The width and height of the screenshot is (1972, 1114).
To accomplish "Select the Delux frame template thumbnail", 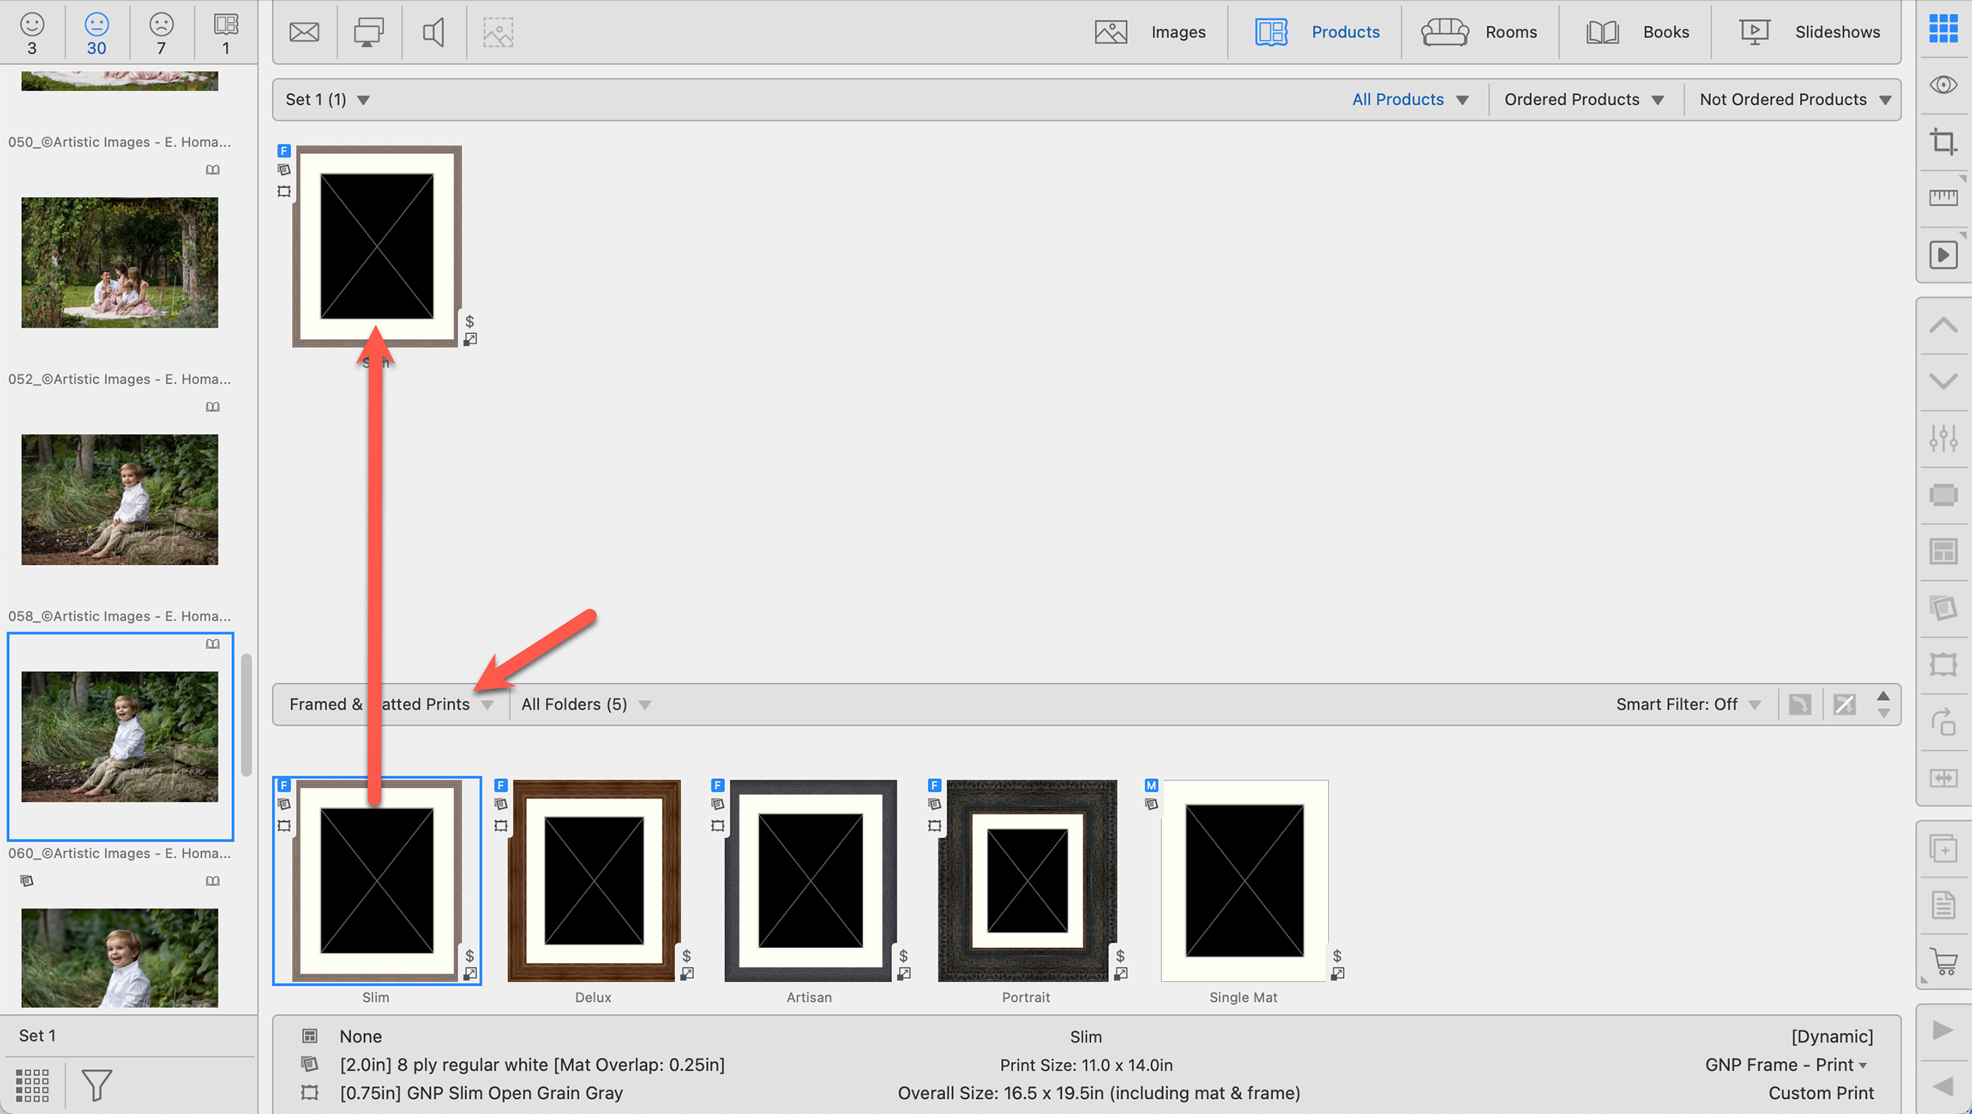I will tap(593, 880).
